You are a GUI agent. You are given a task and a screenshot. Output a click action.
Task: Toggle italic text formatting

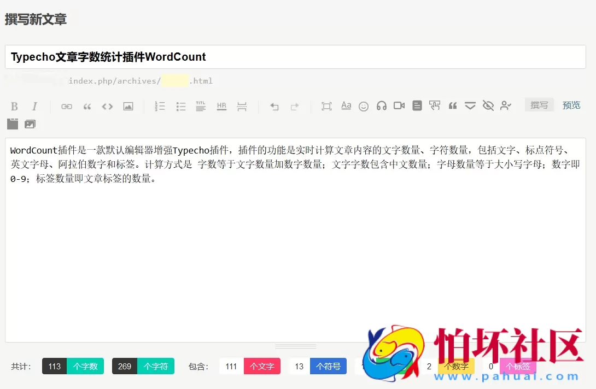click(x=34, y=105)
